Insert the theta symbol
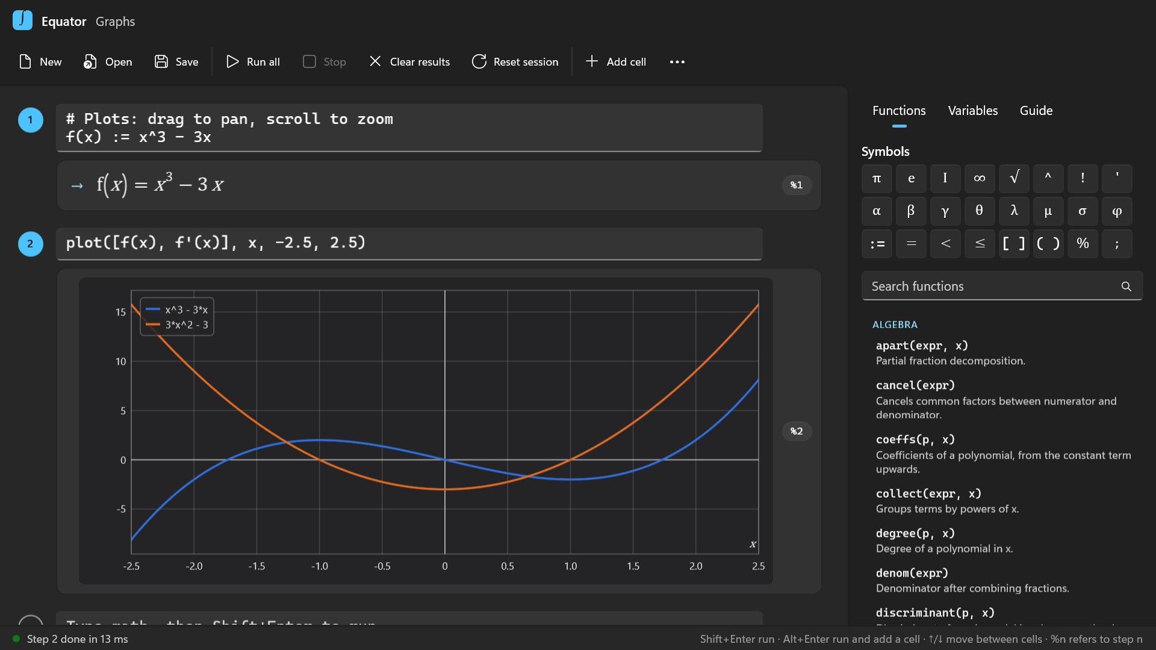 coord(980,211)
